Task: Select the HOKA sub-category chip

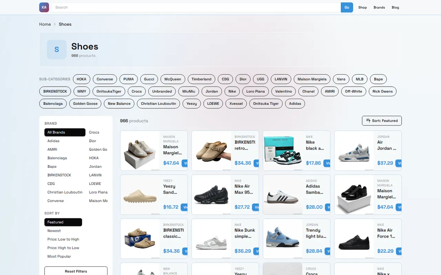Action: (81, 79)
